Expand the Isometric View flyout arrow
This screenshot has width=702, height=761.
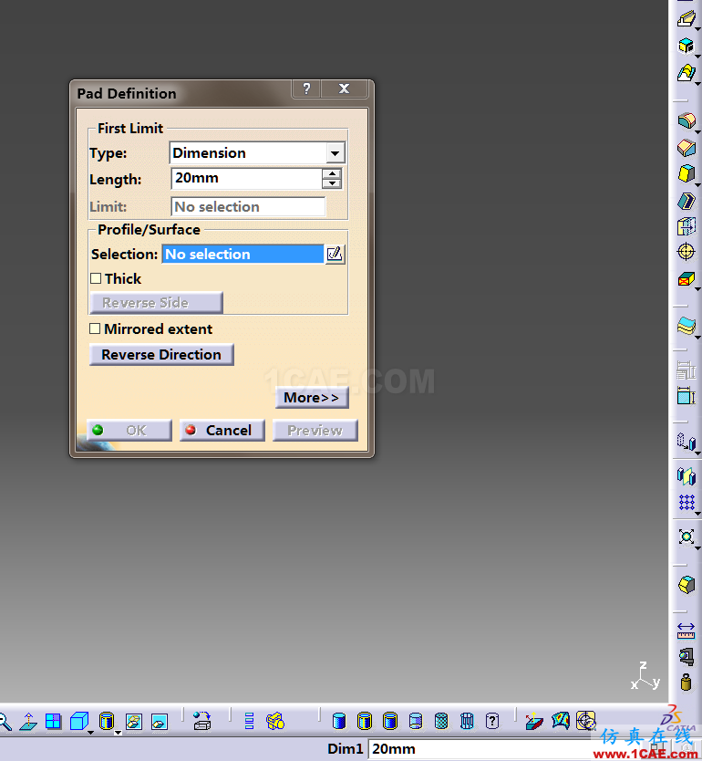[90, 732]
